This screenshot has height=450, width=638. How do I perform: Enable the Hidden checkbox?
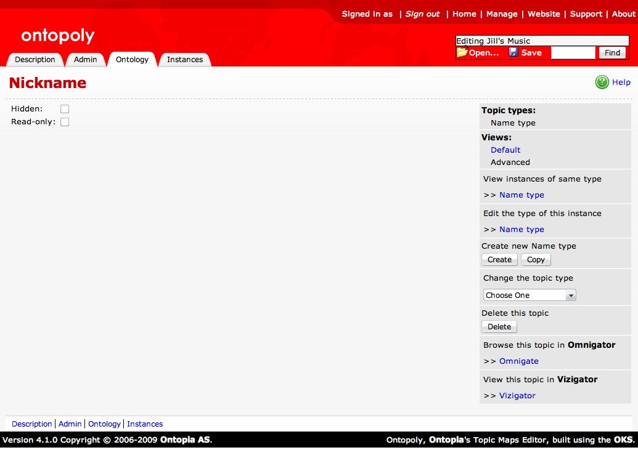65,109
